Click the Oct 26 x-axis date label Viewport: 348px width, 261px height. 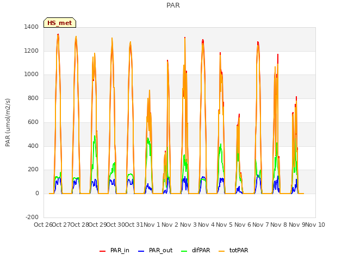click(43, 225)
